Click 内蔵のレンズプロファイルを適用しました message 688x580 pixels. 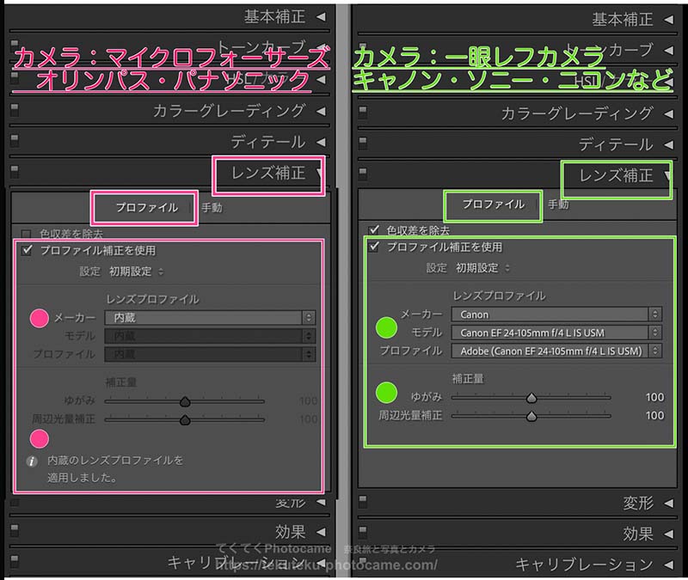coord(115,469)
